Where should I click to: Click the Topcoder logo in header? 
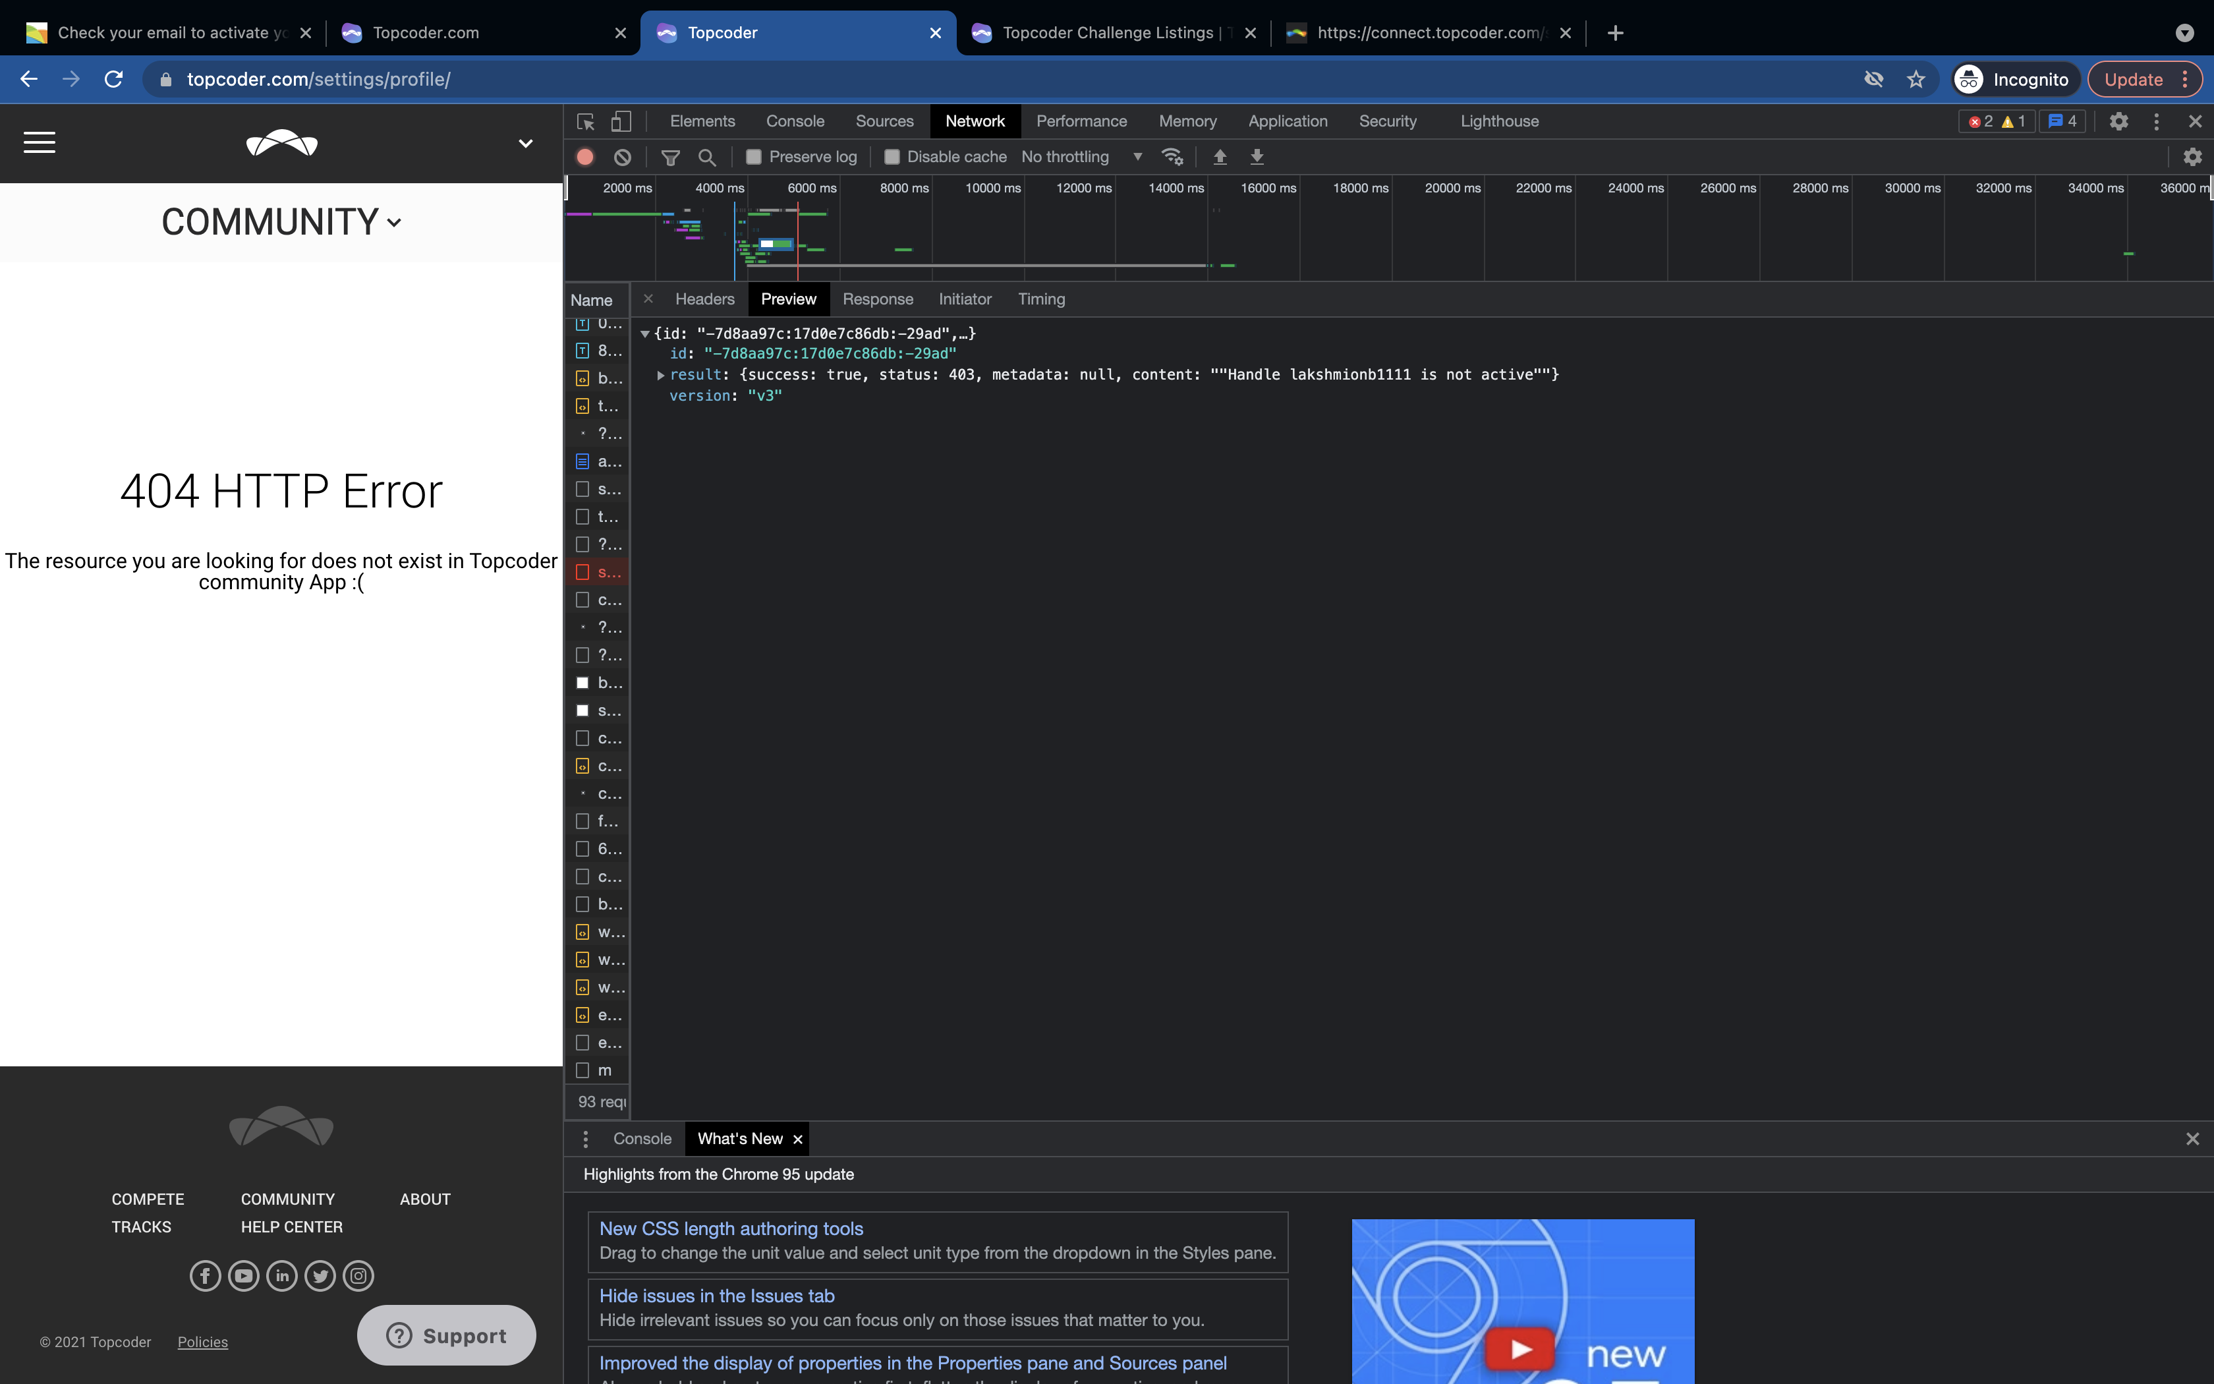(282, 143)
